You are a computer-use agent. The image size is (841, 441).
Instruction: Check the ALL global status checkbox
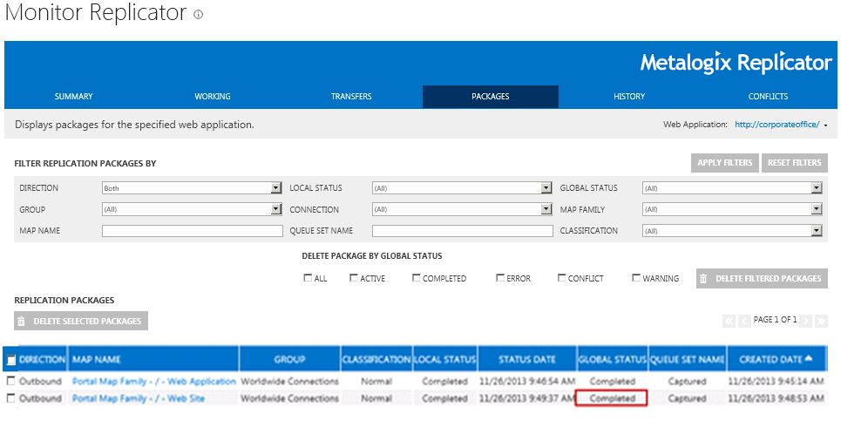point(308,279)
